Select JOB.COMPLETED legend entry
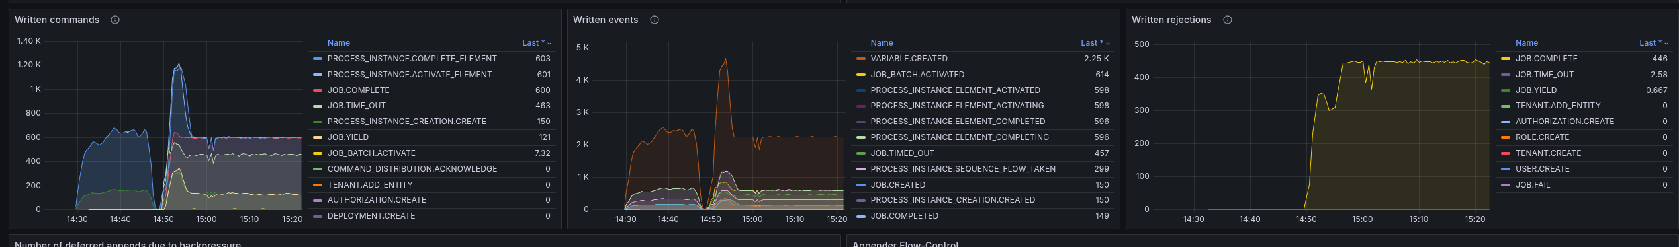Screen dimensions: 1679x247 (905, 216)
